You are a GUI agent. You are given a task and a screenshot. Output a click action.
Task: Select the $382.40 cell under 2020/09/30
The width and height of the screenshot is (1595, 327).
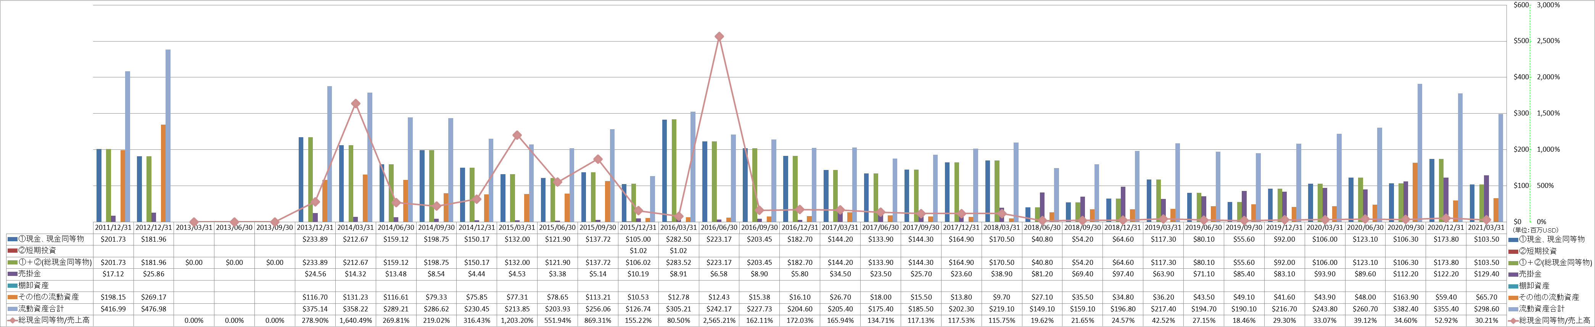click(x=1405, y=309)
